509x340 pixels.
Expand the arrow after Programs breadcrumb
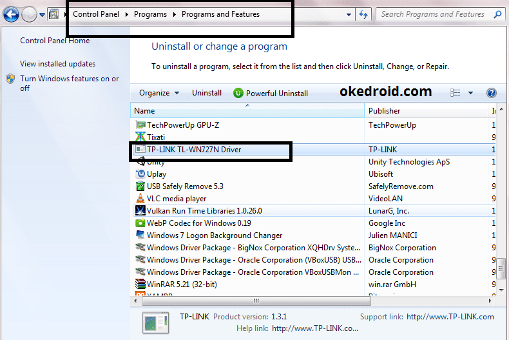[x=175, y=15]
